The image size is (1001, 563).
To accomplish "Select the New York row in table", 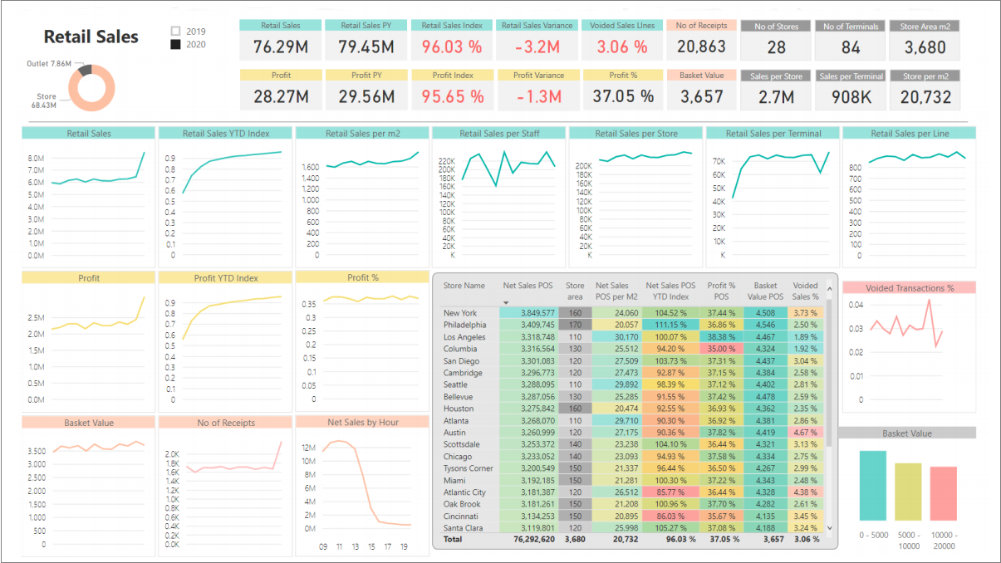I will (x=460, y=313).
